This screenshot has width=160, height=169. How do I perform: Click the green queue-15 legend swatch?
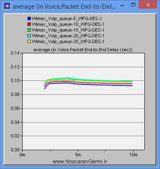[x=29, y=30]
